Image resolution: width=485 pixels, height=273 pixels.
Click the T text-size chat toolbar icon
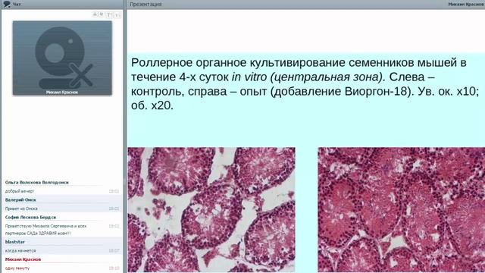point(109,15)
